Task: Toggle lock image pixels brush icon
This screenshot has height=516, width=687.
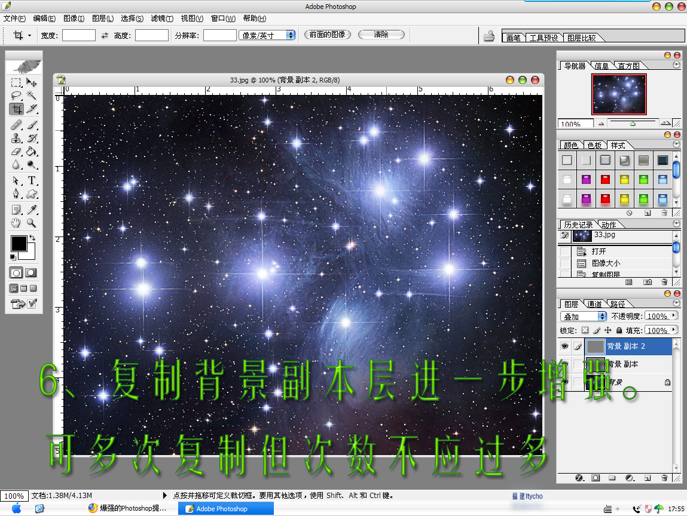Action: (x=597, y=330)
